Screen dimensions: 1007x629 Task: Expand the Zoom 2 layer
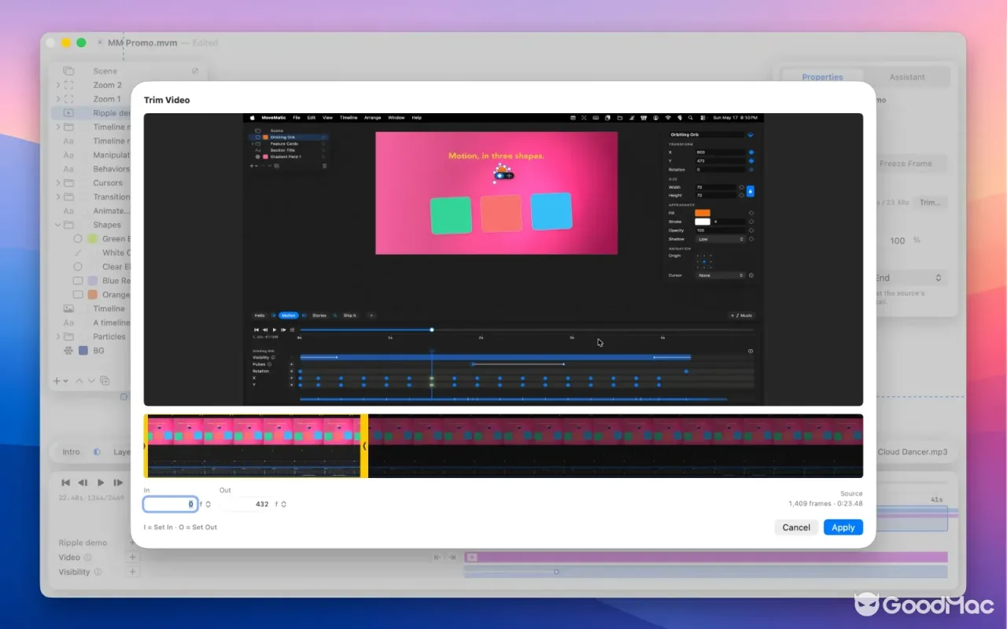coord(57,85)
